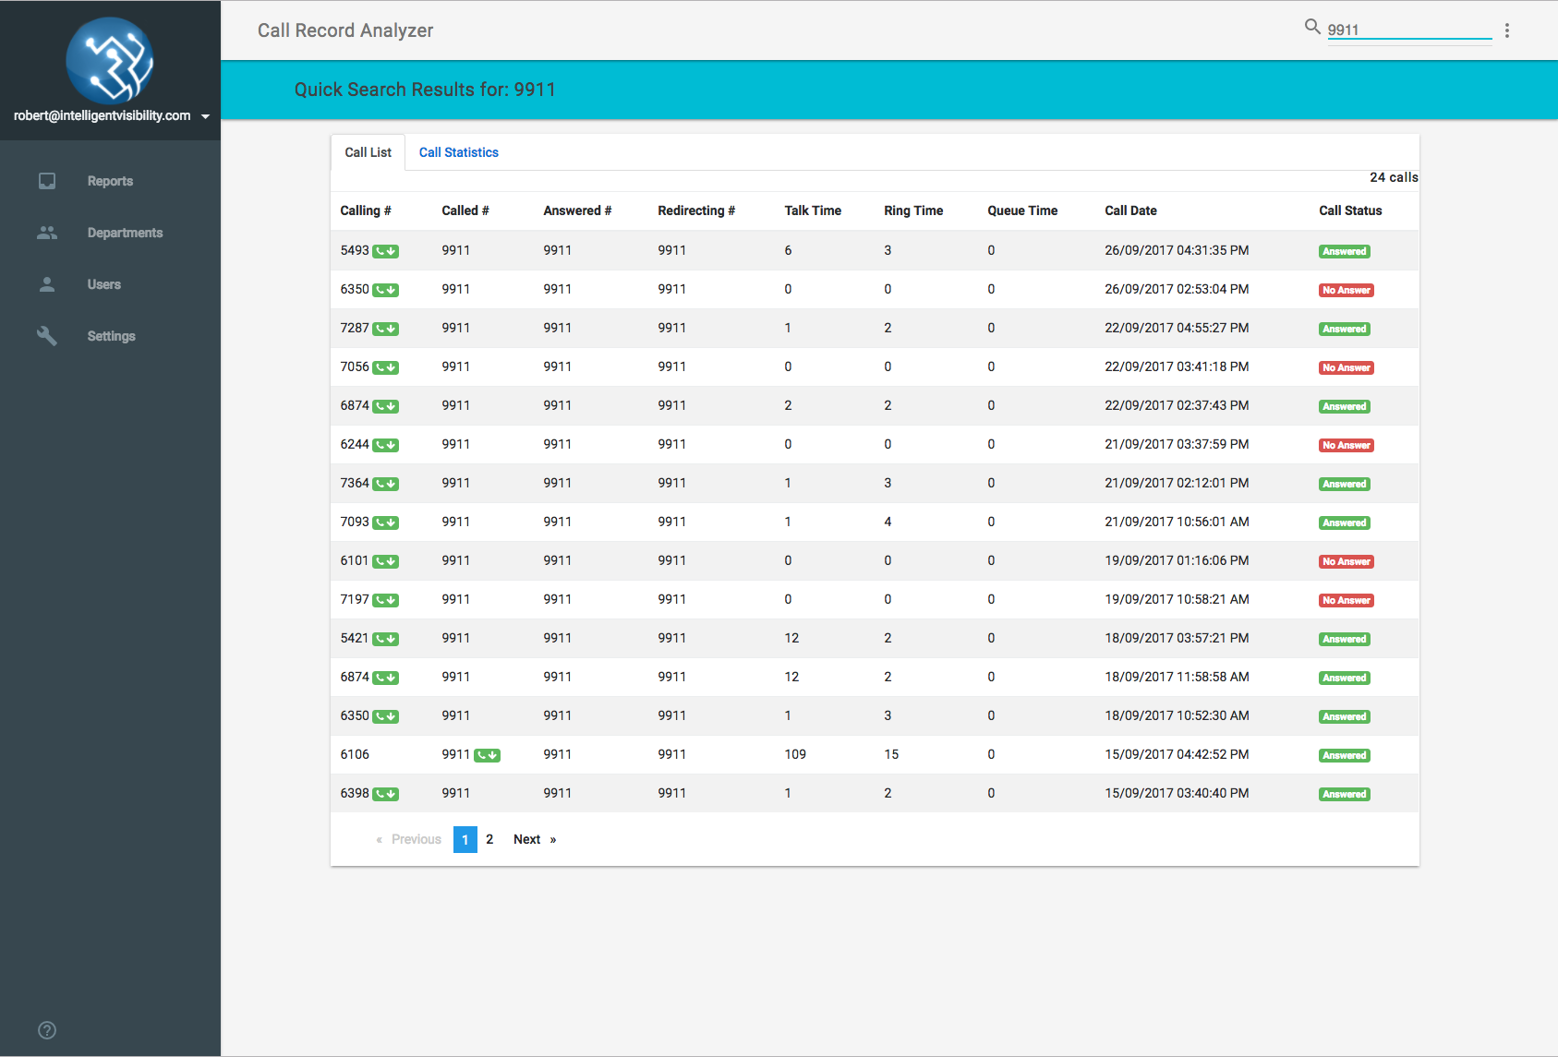
Task: Click the application logo in sidebar
Action: pyautogui.click(x=110, y=60)
